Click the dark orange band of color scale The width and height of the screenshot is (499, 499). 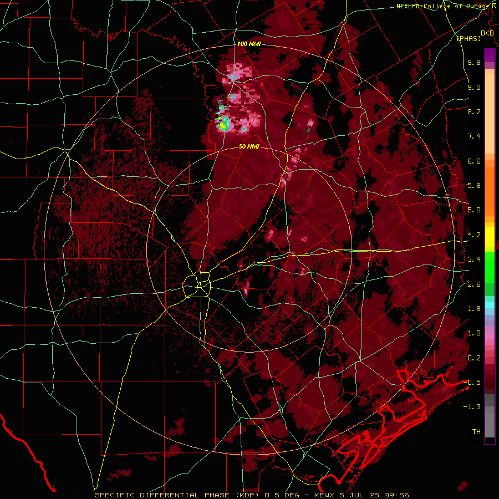pos(490,191)
